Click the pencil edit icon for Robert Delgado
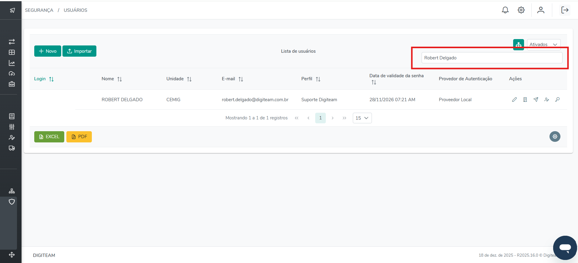Image resolution: width=578 pixels, height=263 pixels. pos(514,100)
